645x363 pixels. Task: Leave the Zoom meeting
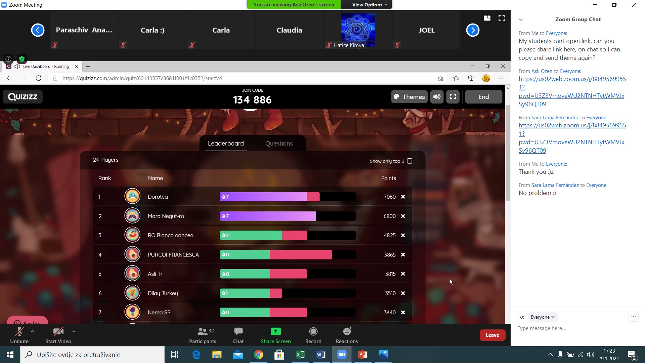(x=492, y=335)
